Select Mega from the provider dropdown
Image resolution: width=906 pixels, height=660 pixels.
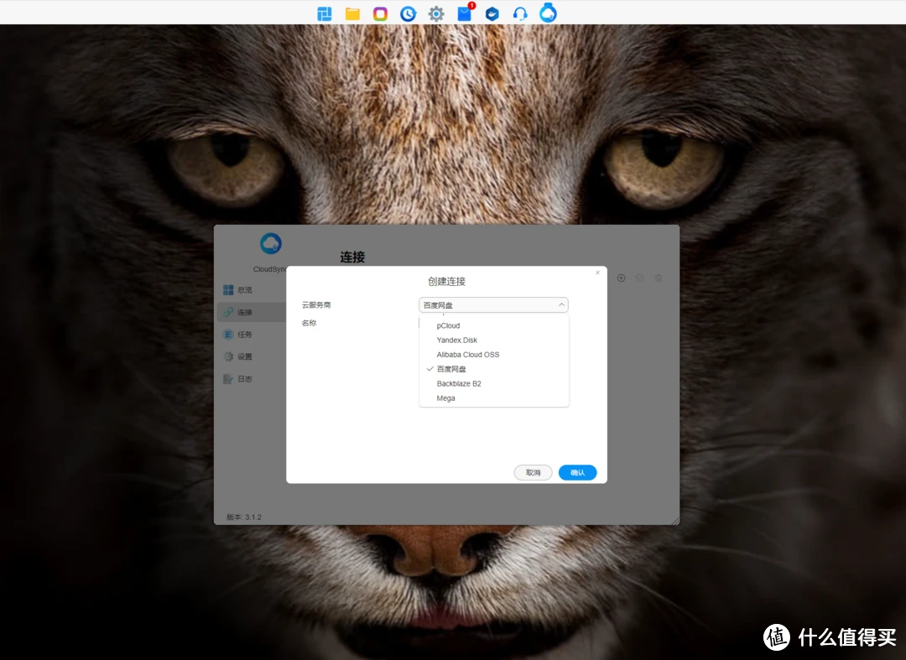(x=445, y=398)
